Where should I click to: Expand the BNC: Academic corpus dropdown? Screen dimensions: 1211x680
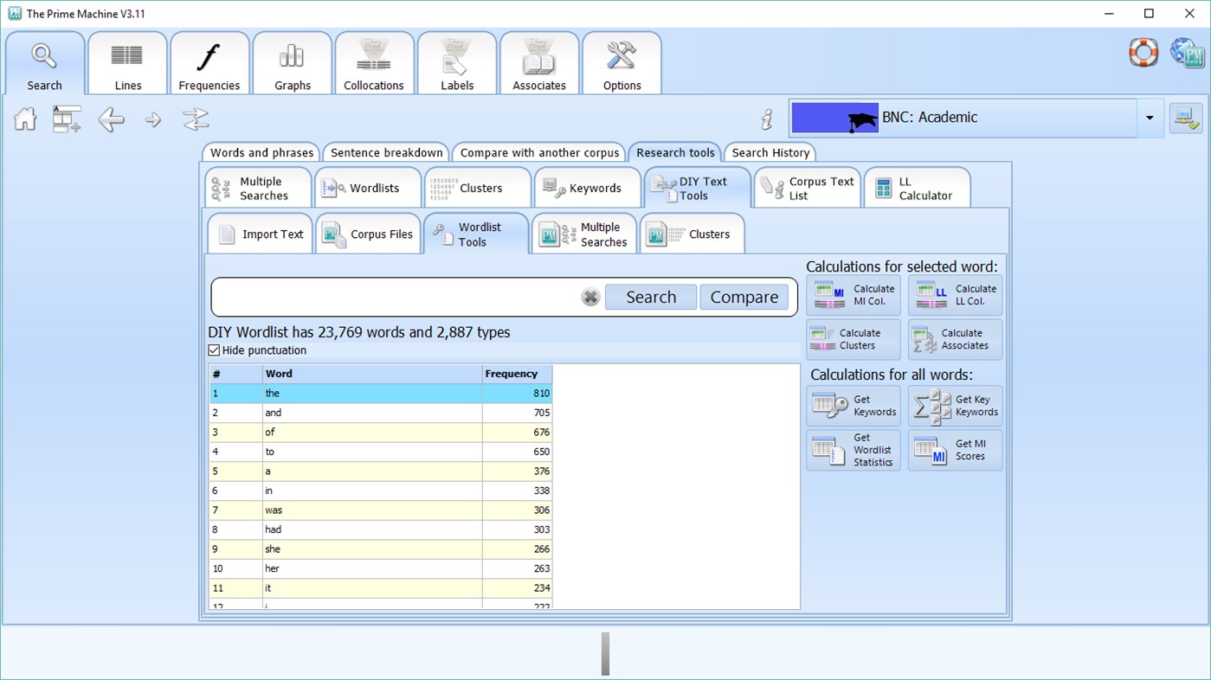pos(1150,119)
